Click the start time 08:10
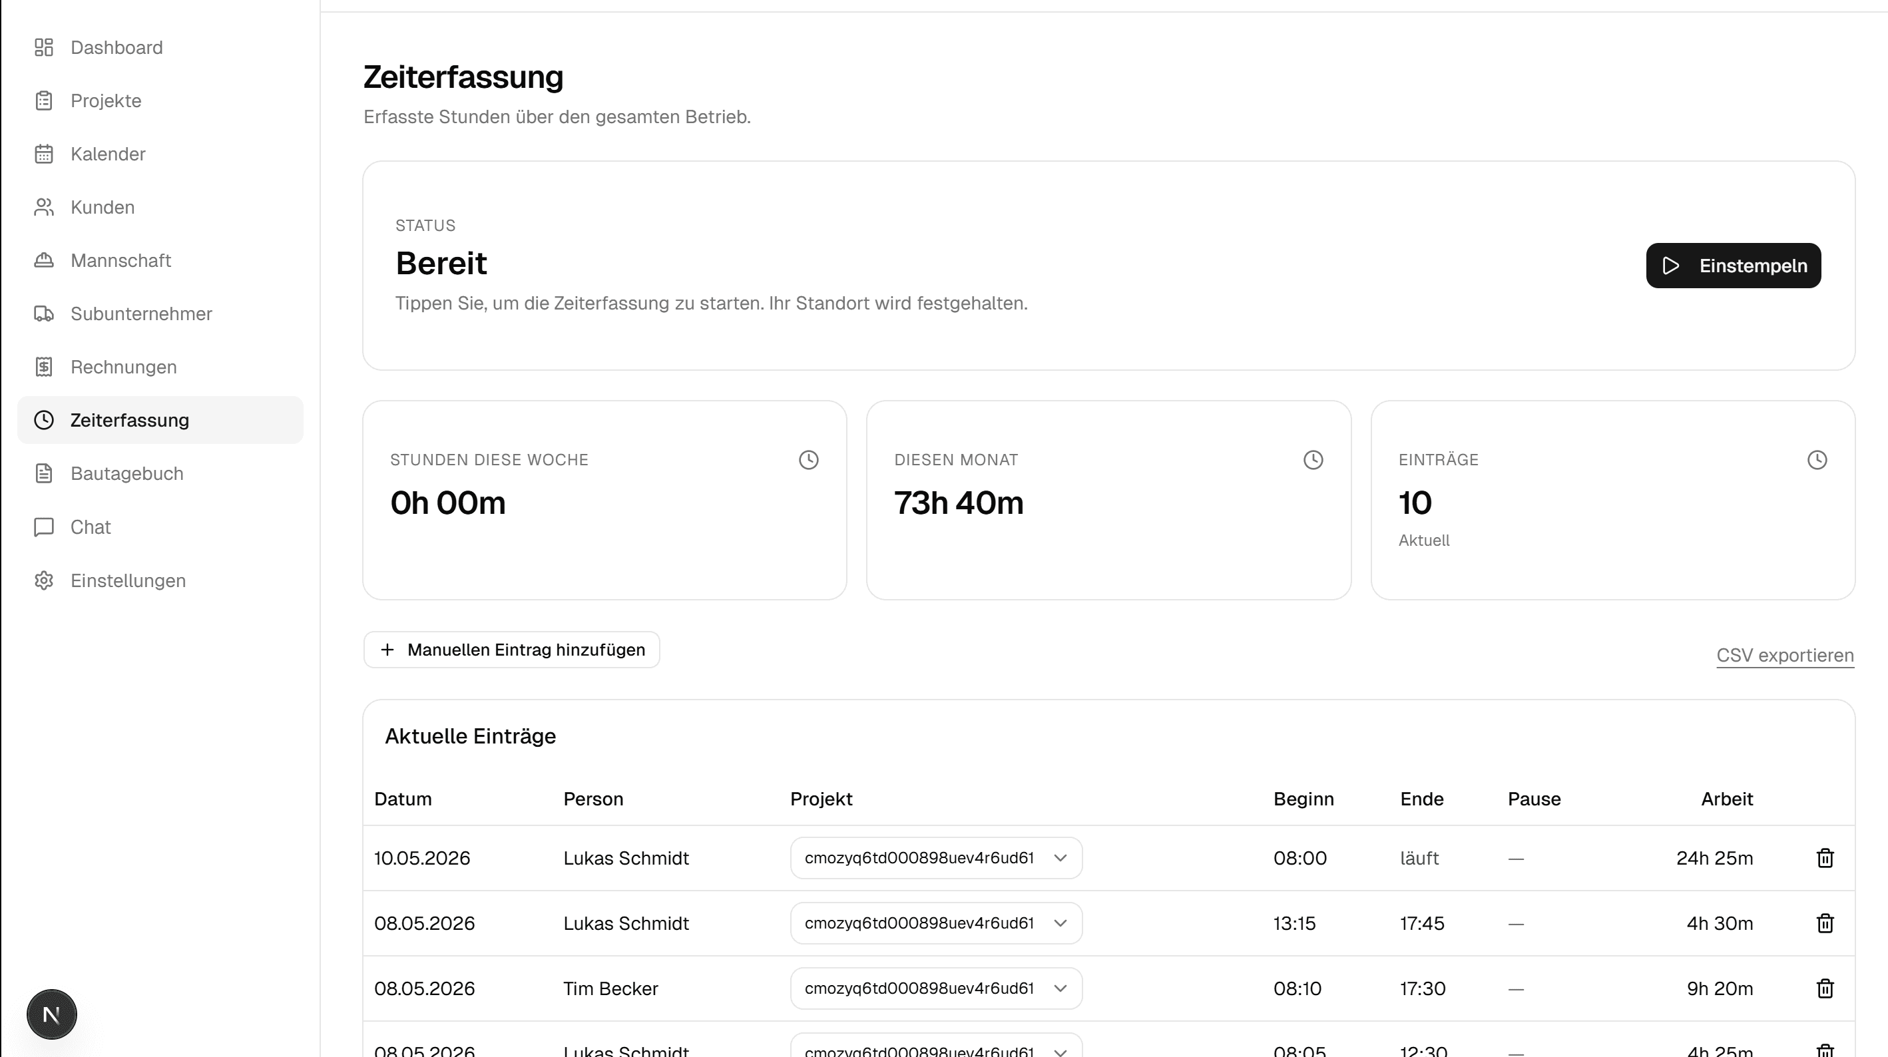The height and width of the screenshot is (1057, 1888). pos(1298,988)
